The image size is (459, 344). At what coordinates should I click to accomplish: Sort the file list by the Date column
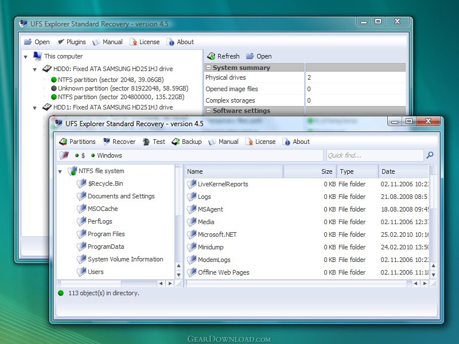coord(404,171)
